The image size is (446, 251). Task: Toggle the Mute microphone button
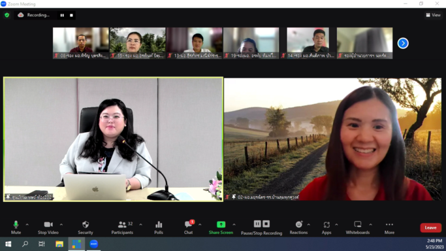coord(16,227)
